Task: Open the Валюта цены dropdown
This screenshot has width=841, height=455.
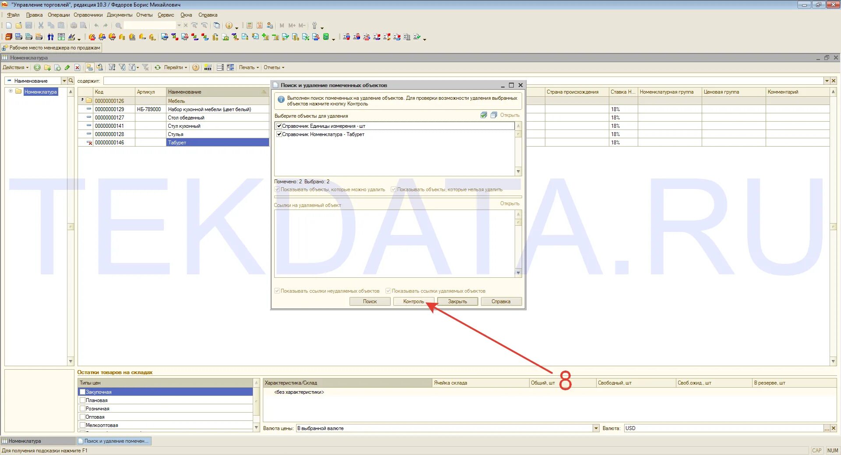Action: coord(596,428)
